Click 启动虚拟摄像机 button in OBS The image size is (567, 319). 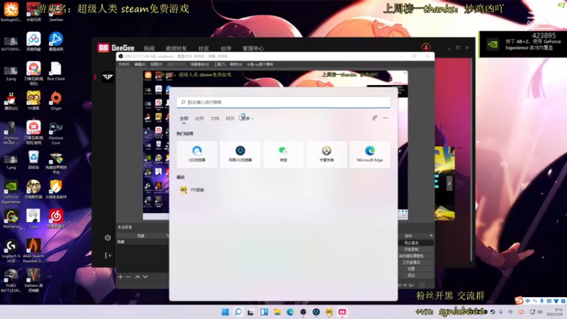pyautogui.click(x=412, y=256)
